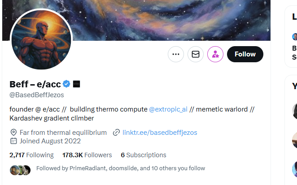This screenshot has width=297, height=185.
Task: Open the three-dot more options menu
Action: pos(176,54)
